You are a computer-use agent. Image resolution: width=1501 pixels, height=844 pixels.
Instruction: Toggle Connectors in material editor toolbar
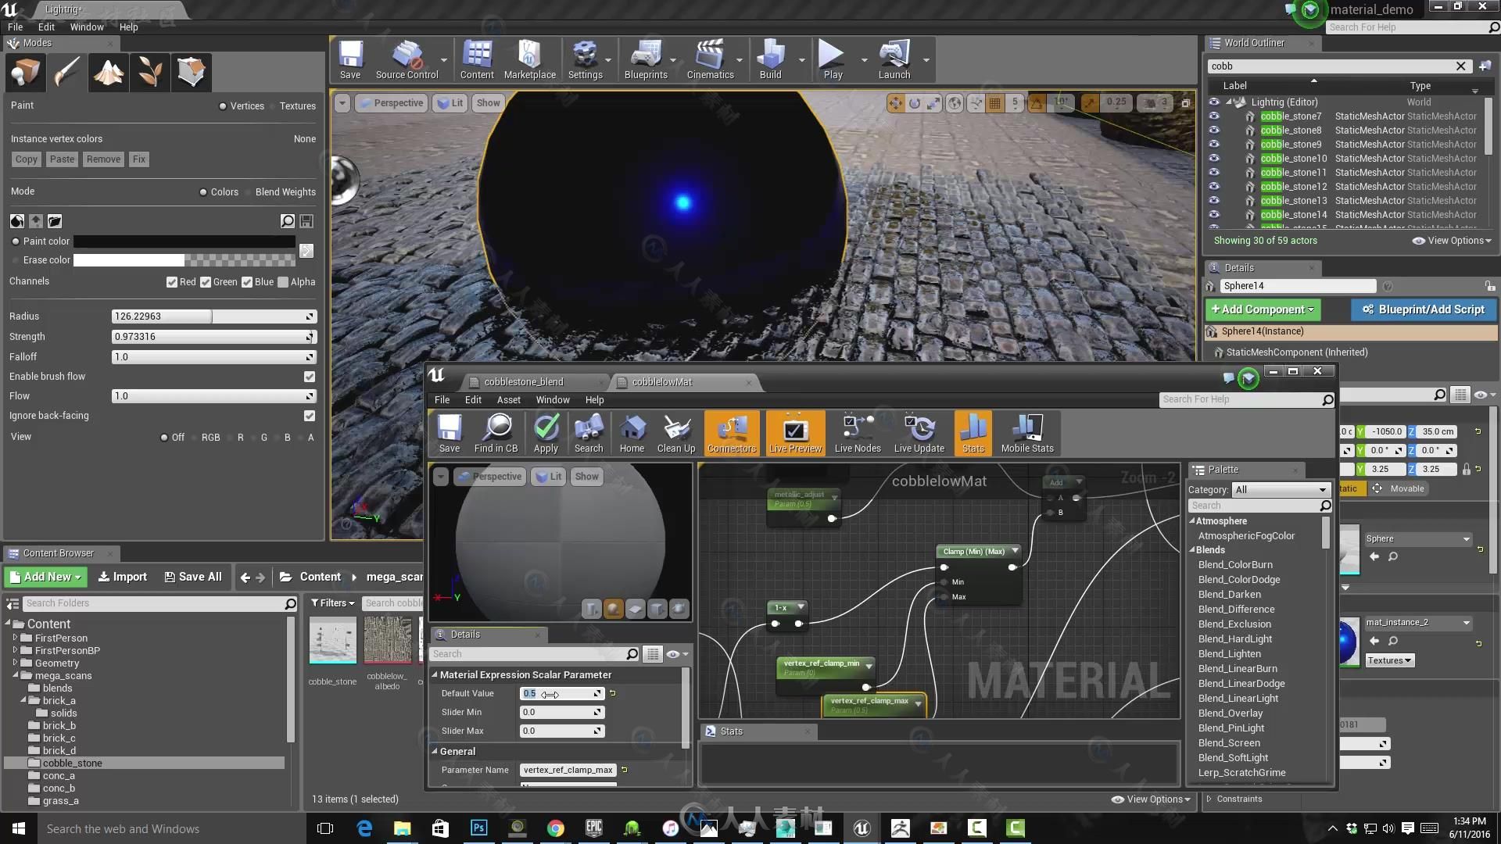tap(732, 433)
